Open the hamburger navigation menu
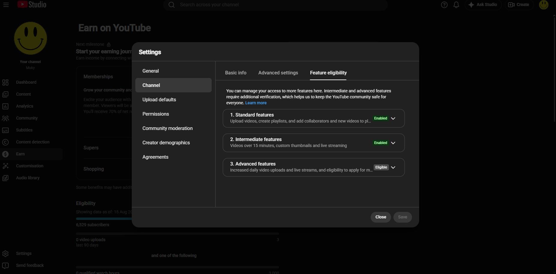Viewport: 556px width, 274px height. [6, 5]
